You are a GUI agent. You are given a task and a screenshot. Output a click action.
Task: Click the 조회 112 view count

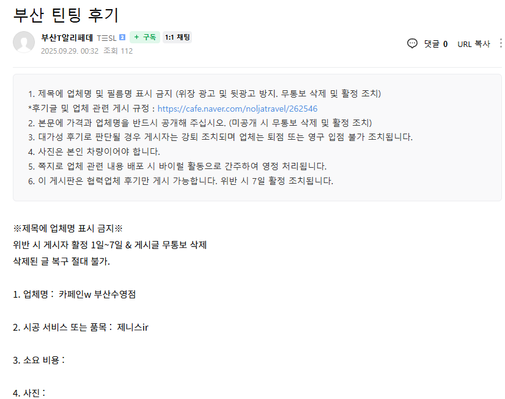point(118,51)
